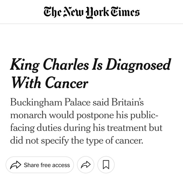
Task: Click the "Share free access" label text
Action: (47, 165)
